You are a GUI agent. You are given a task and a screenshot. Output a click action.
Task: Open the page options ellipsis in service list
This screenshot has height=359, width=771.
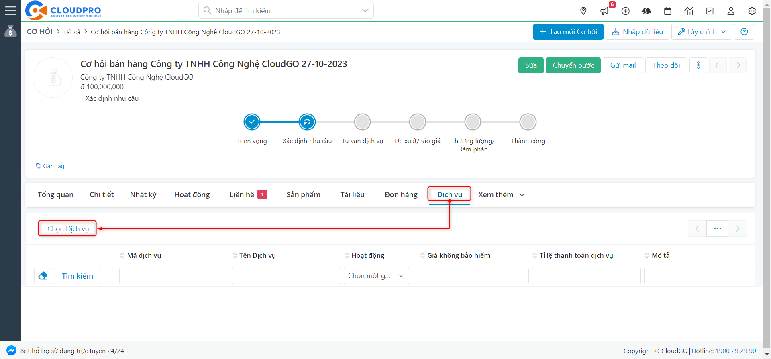(718, 228)
